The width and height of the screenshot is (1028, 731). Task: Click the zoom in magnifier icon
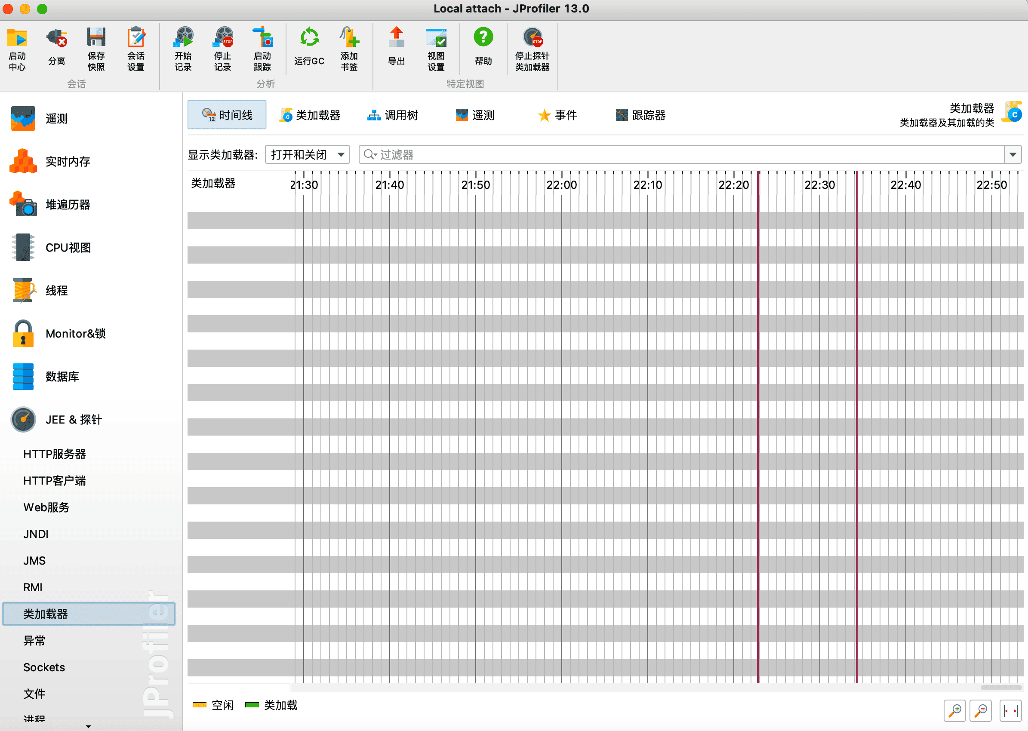[954, 711]
